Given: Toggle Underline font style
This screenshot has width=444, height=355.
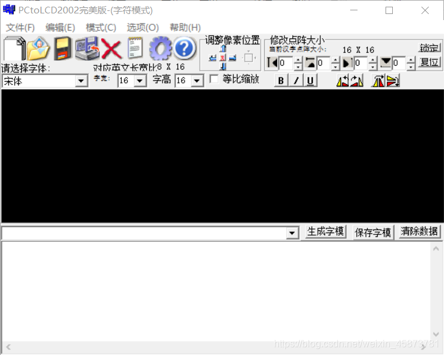Looking at the screenshot, I should [311, 80].
